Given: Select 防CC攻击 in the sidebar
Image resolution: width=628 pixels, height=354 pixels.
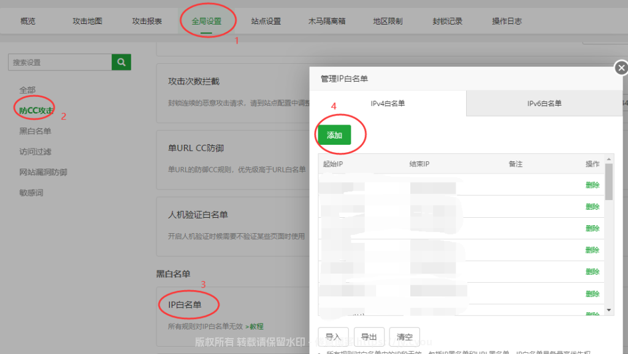Looking at the screenshot, I should [x=36, y=110].
